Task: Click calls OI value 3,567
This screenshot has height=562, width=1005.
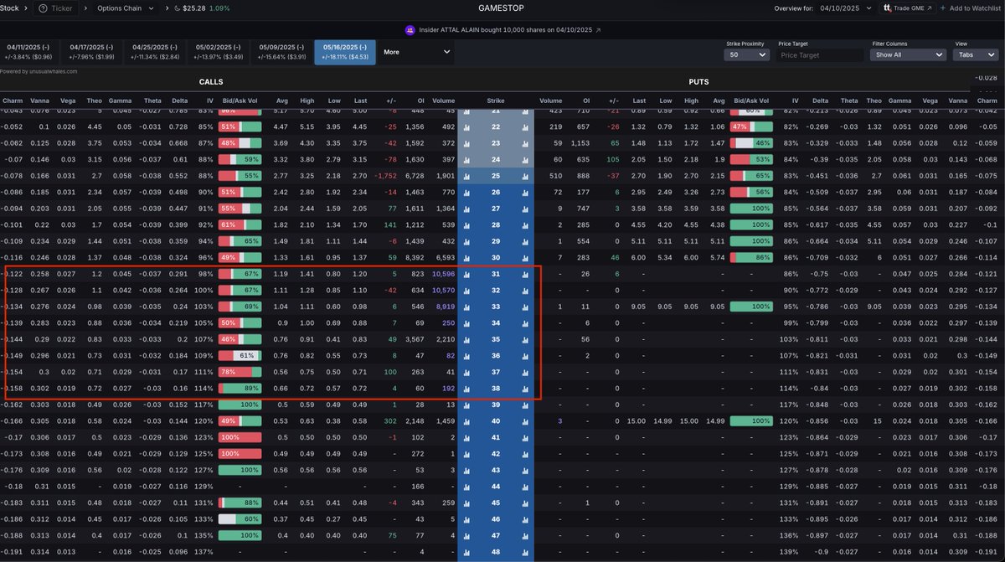Action: tap(413, 339)
